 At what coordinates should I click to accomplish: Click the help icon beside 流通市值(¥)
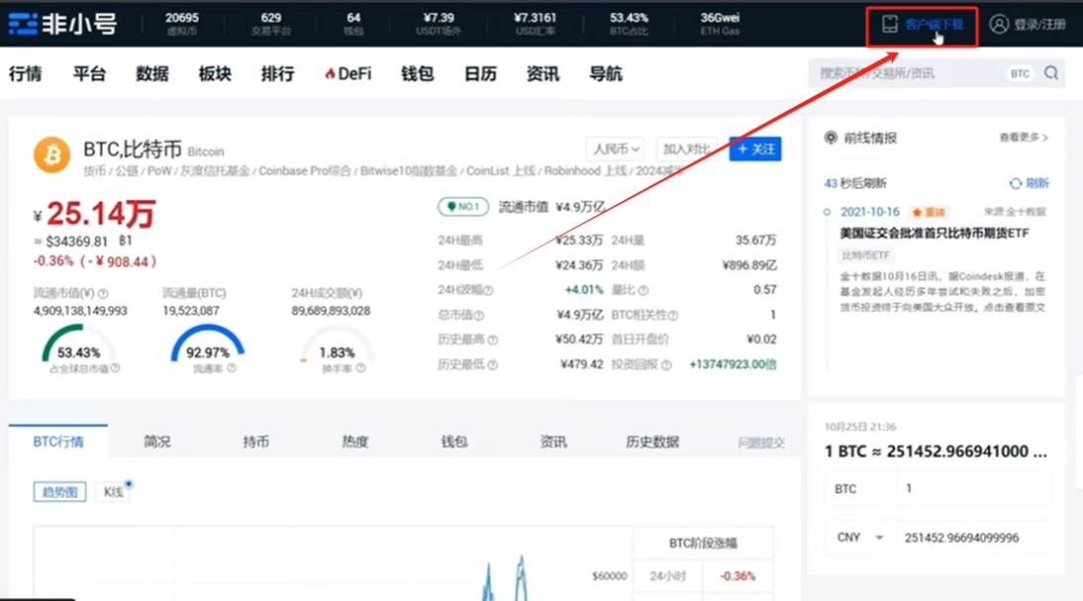click(x=103, y=294)
